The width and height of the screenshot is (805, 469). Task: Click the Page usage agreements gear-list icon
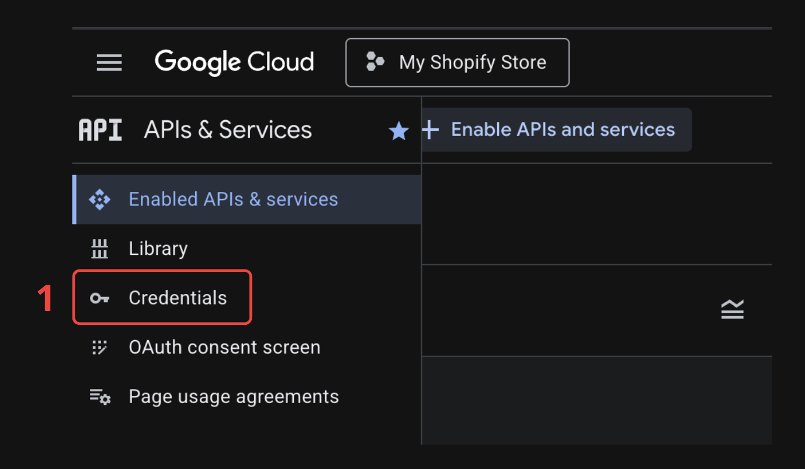100,397
